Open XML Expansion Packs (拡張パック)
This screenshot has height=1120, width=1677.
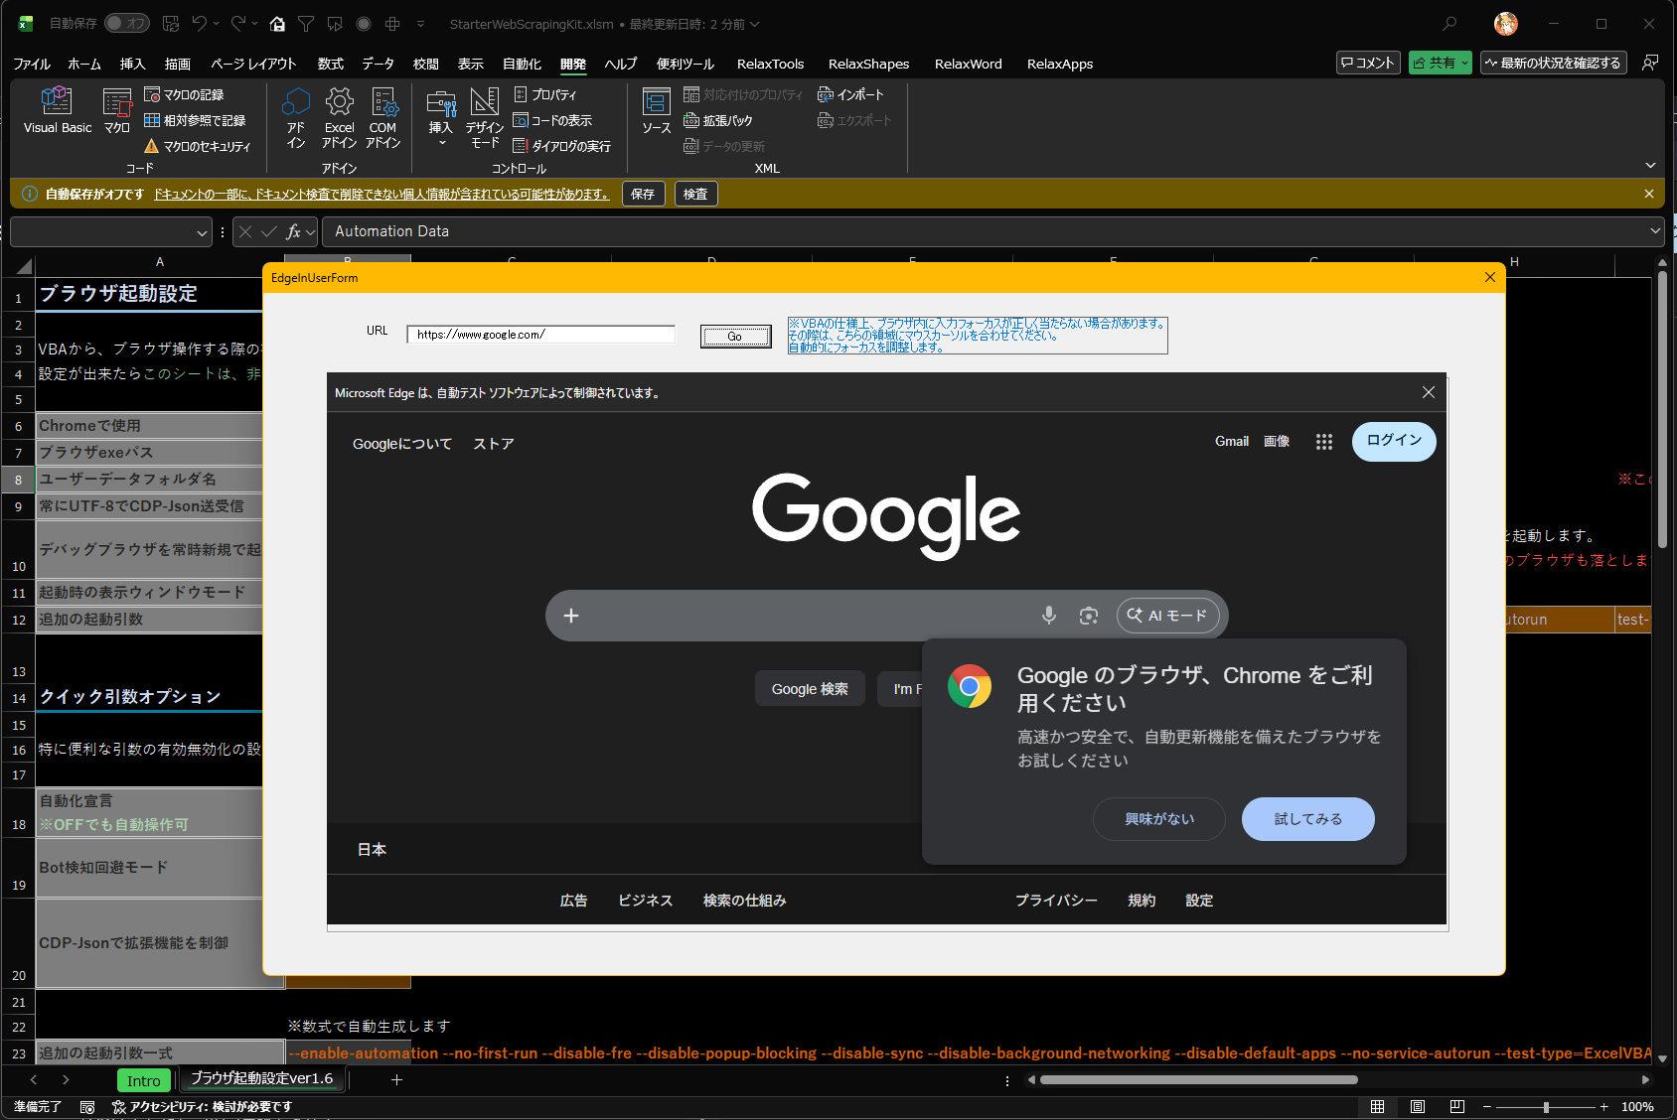coord(718,120)
